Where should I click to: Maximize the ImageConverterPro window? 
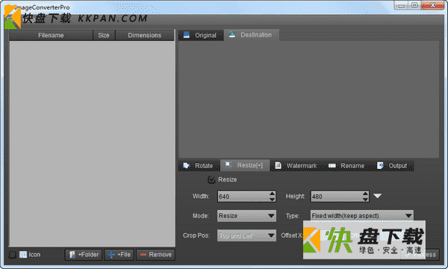click(x=414, y=5)
